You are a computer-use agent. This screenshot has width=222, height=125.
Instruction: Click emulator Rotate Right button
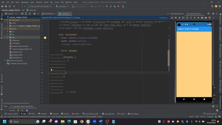(187, 18)
